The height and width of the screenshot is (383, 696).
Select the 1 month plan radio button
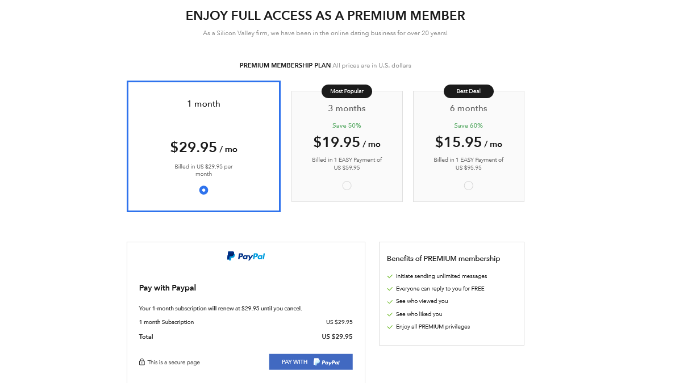(x=203, y=190)
